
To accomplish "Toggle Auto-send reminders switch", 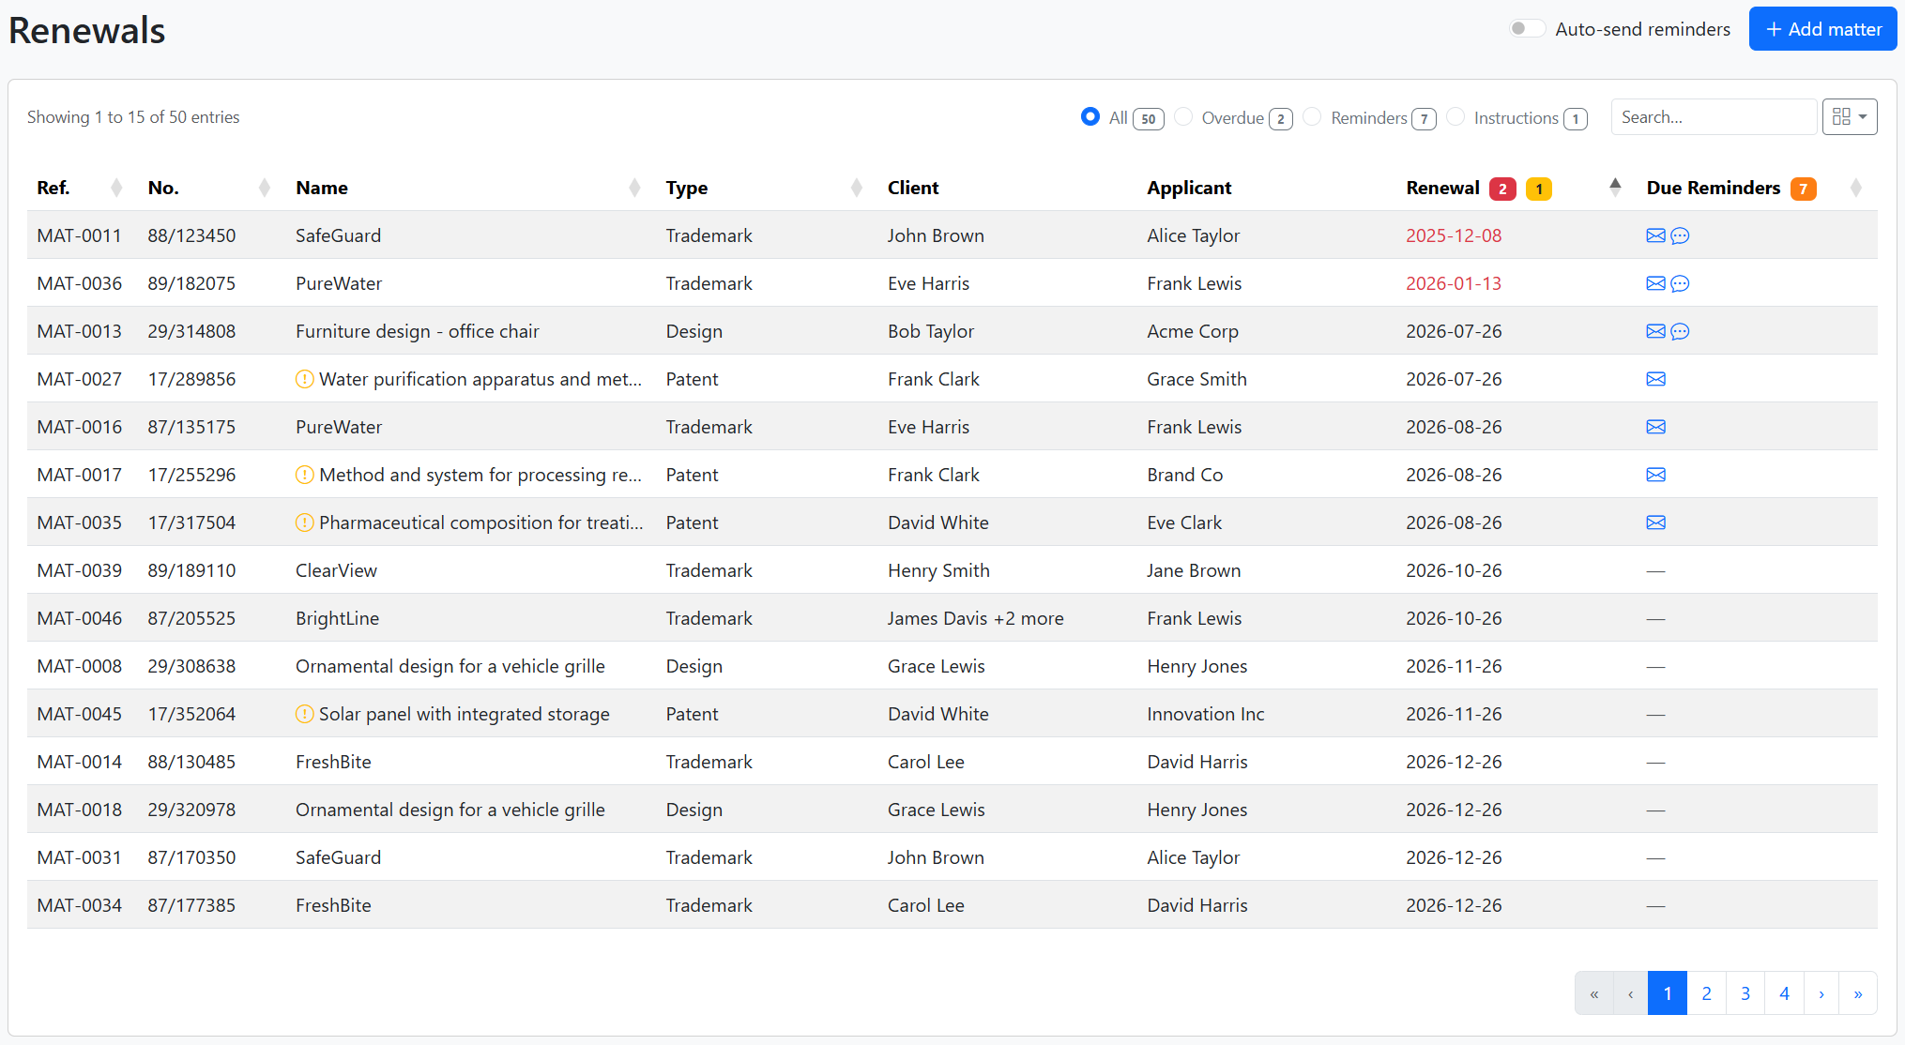I will click(x=1526, y=29).
